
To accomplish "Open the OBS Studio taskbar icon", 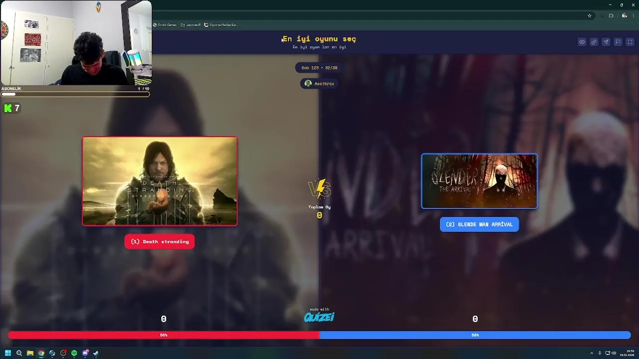I will (x=63, y=353).
